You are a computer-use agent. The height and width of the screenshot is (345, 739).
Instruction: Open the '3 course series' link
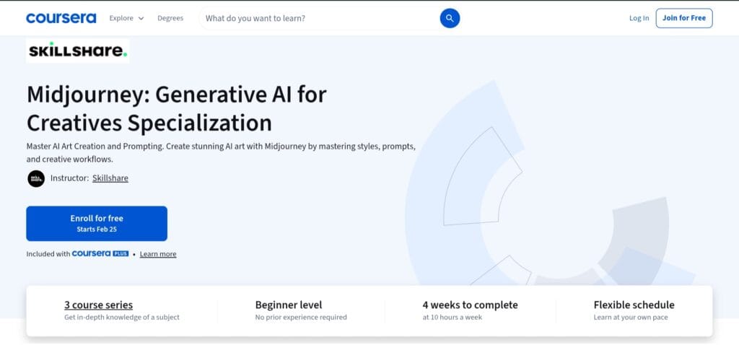point(98,305)
